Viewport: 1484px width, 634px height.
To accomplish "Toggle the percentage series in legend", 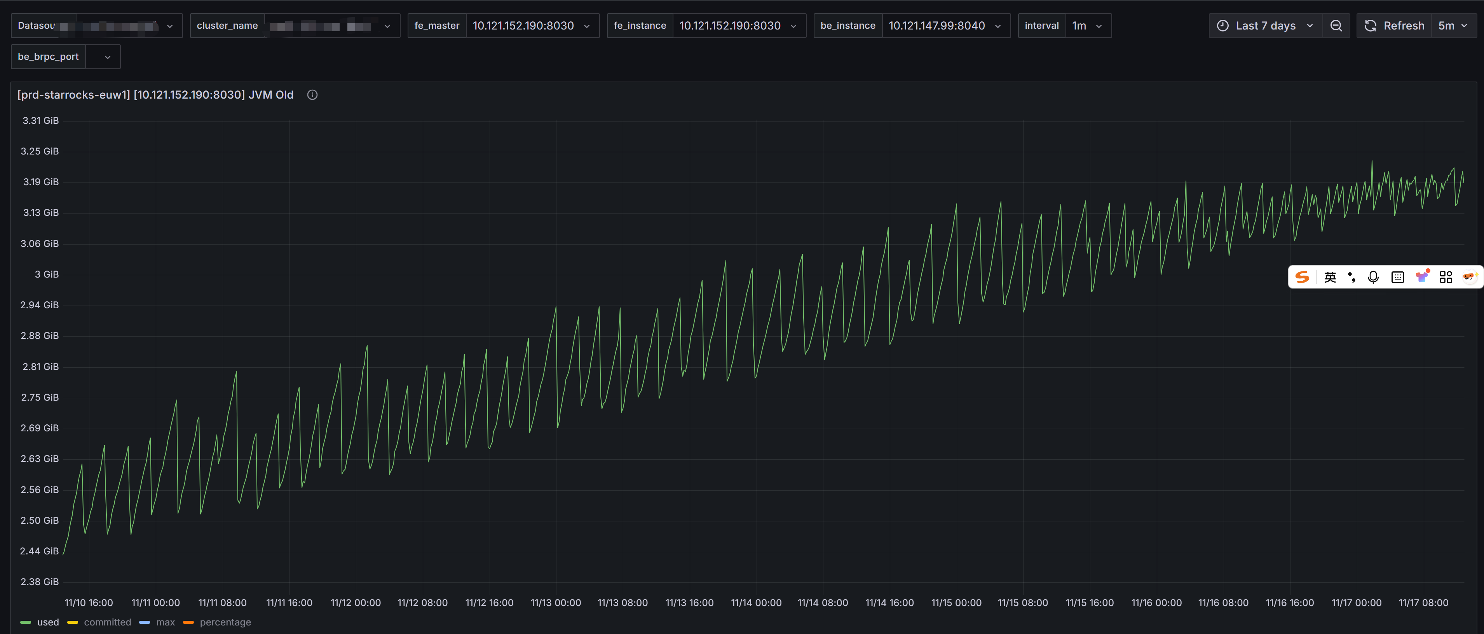I will pyautogui.click(x=225, y=622).
